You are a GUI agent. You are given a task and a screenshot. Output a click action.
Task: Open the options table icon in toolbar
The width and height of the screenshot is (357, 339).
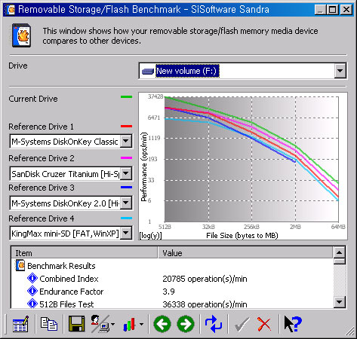pos(20,324)
